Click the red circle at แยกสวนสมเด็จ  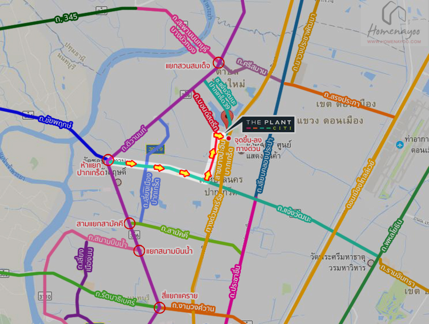[218, 62]
